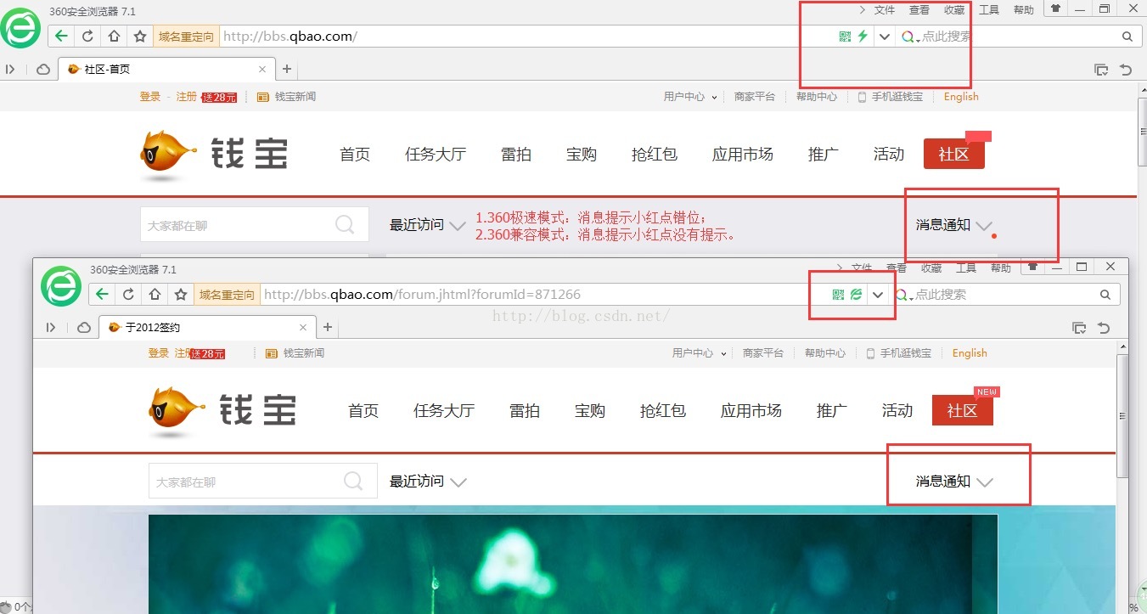1147x614 pixels.
Task: Click the 登录 link in the rear window
Action: click(x=150, y=97)
